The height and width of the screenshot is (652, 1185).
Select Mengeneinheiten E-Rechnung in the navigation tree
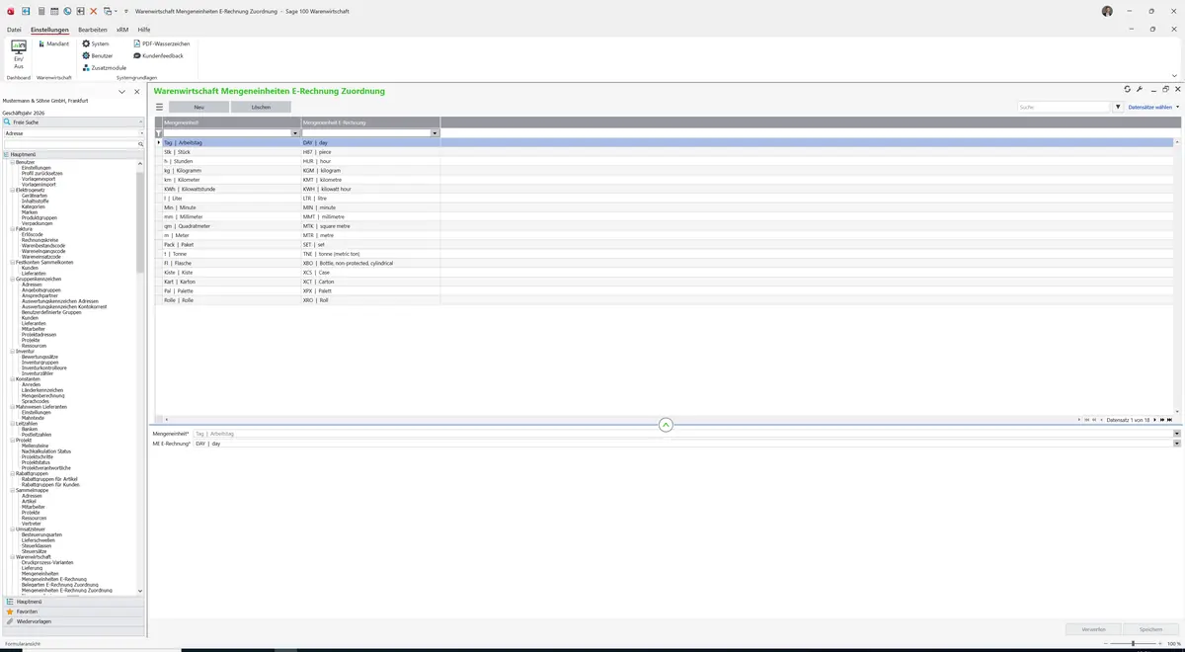tap(53, 579)
